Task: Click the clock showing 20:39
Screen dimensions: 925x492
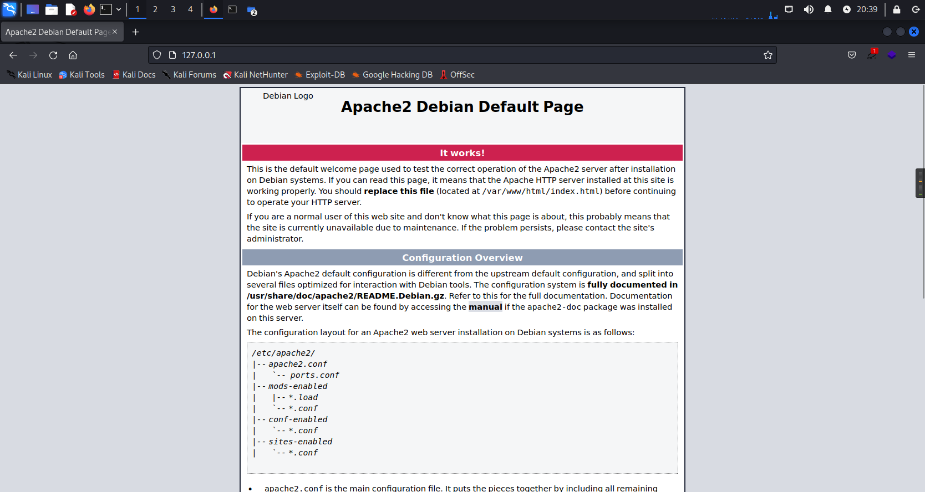Action: 867,9
